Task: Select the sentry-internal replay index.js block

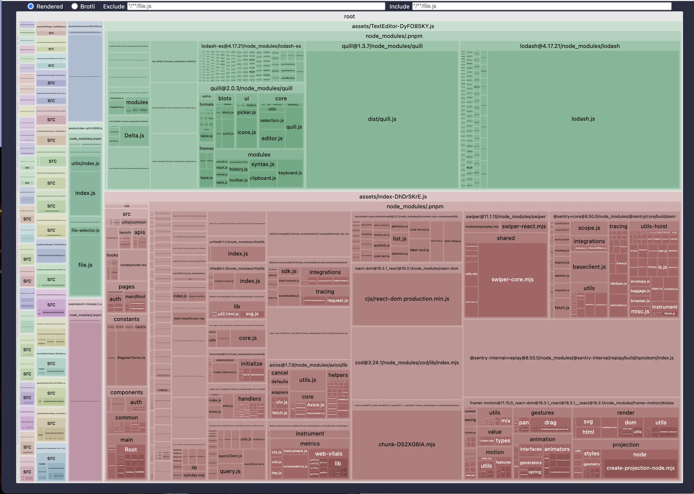Action: (x=571, y=358)
